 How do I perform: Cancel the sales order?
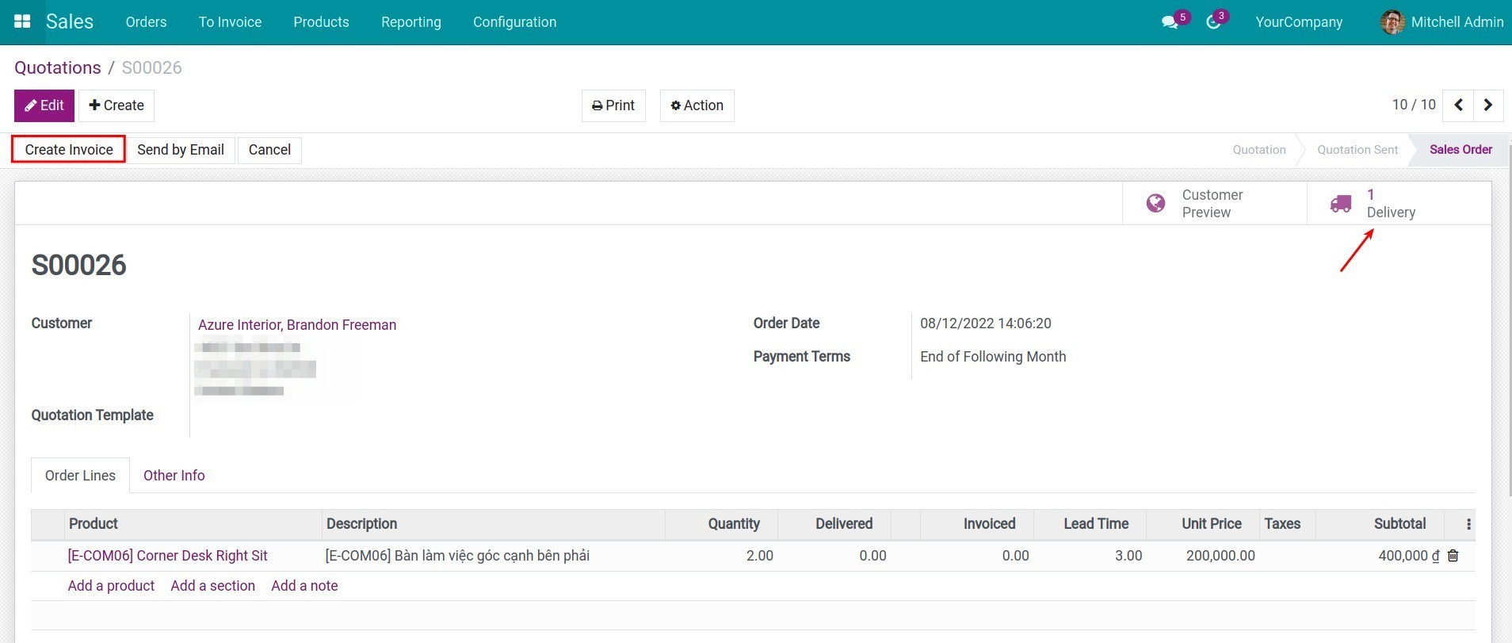click(269, 150)
